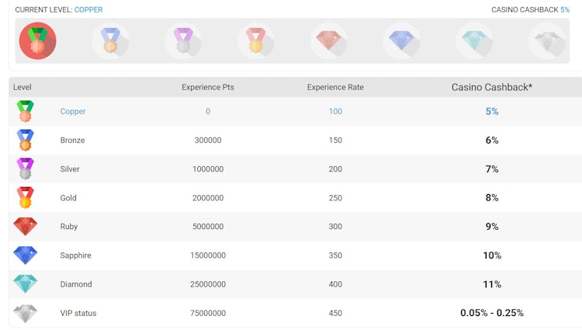Image resolution: width=582 pixels, height=330 pixels.
Task: Open the Copper level name link
Action: [x=73, y=112]
